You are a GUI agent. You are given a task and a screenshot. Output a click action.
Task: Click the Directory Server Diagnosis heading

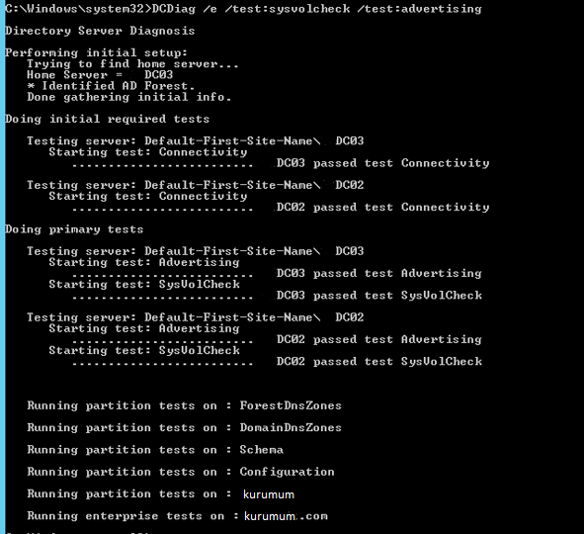click(100, 31)
